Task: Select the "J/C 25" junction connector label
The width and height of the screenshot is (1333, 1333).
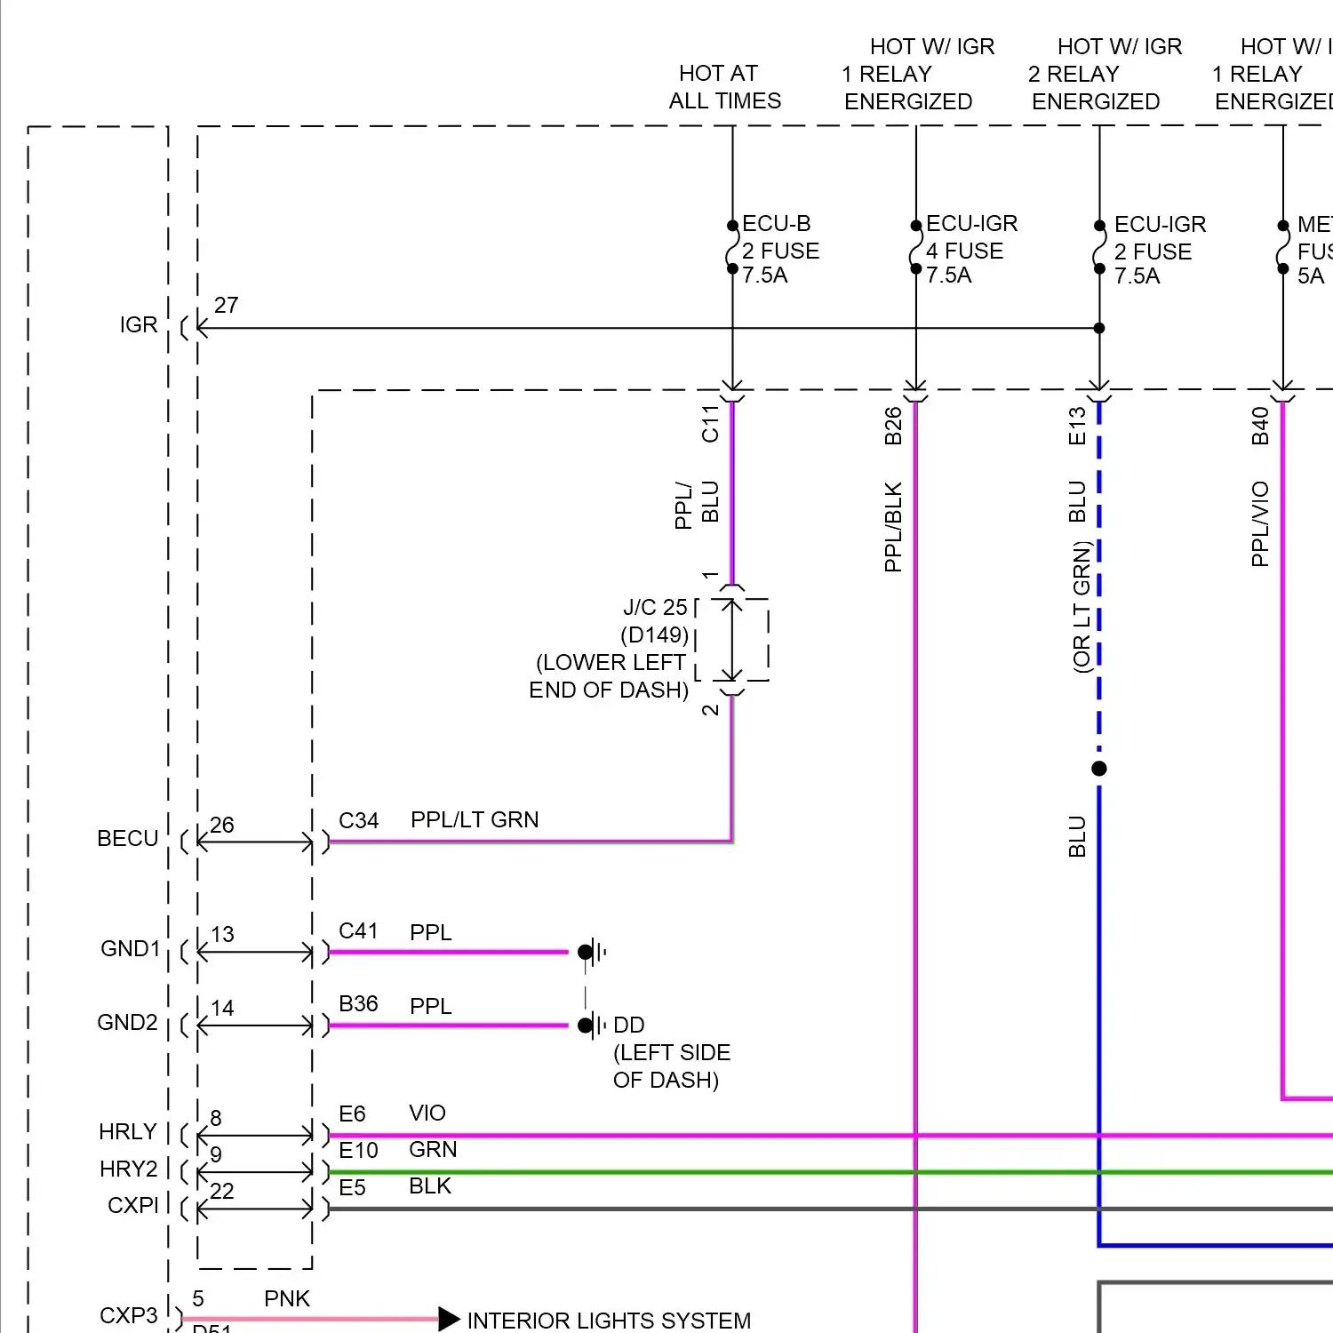Action: pos(655,608)
